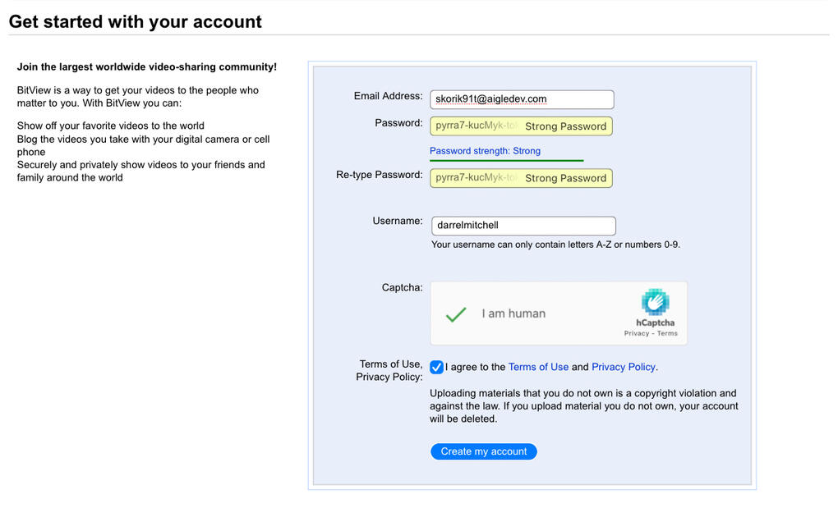The height and width of the screenshot is (508, 838).
Task: Open the Terms of Use link
Action: 538,367
